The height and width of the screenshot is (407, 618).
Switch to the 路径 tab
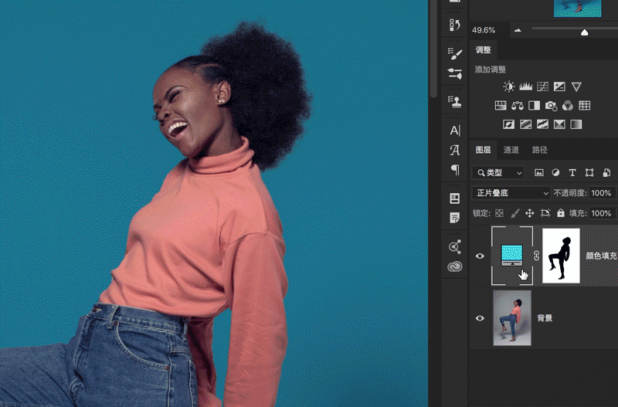(539, 150)
